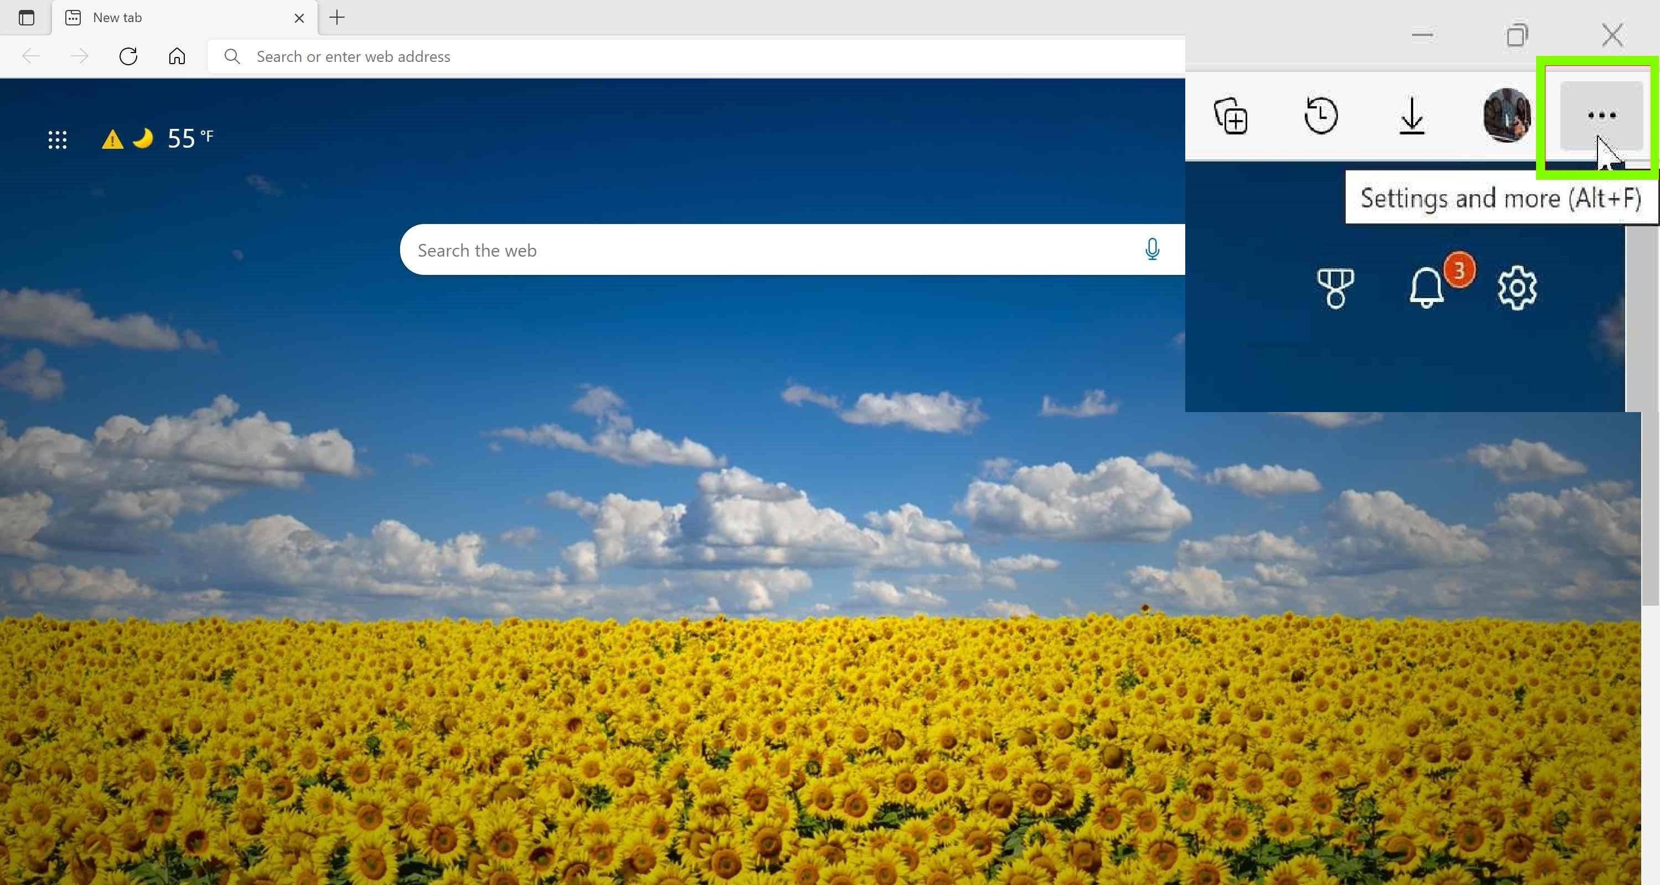
Task: Click the microphone voice search icon
Action: point(1152,249)
